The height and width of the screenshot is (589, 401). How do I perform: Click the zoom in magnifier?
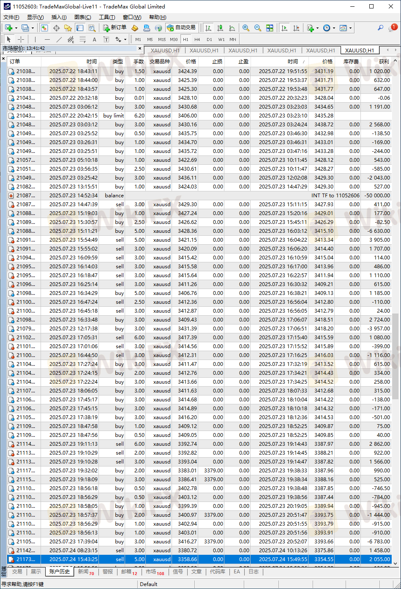[x=246, y=28]
